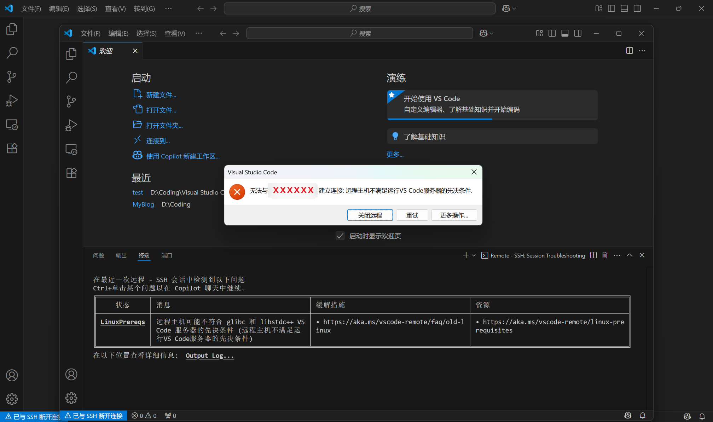The height and width of the screenshot is (422, 713).
Task: Maximize panel size with the chevron
Action: (629, 255)
